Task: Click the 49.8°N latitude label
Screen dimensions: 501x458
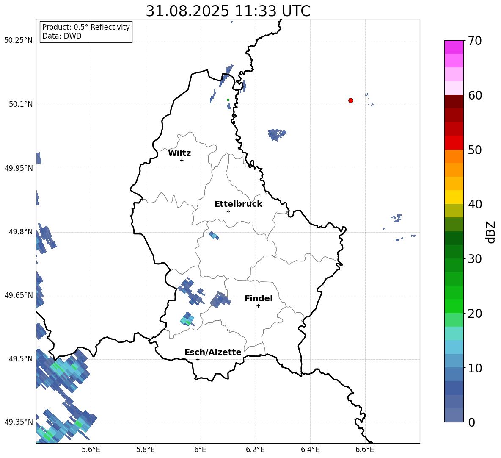Action: click(21, 232)
